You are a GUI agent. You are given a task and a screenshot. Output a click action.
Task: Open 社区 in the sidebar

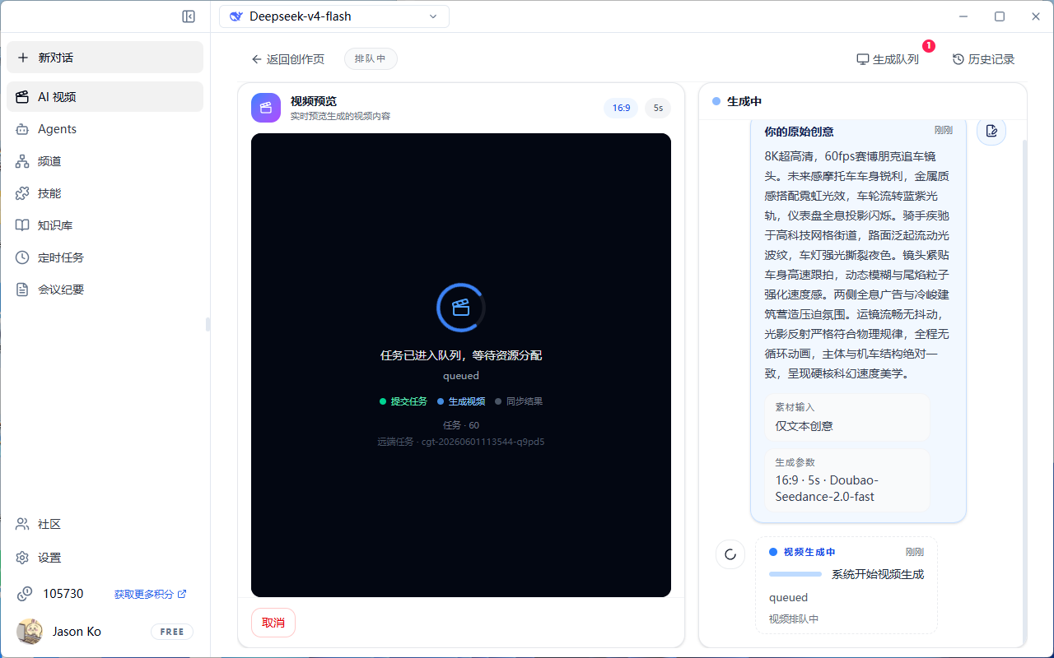105,525
